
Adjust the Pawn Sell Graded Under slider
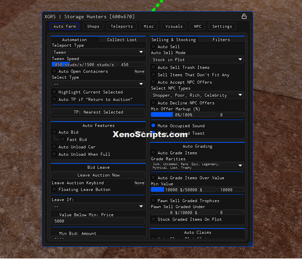tap(183, 212)
